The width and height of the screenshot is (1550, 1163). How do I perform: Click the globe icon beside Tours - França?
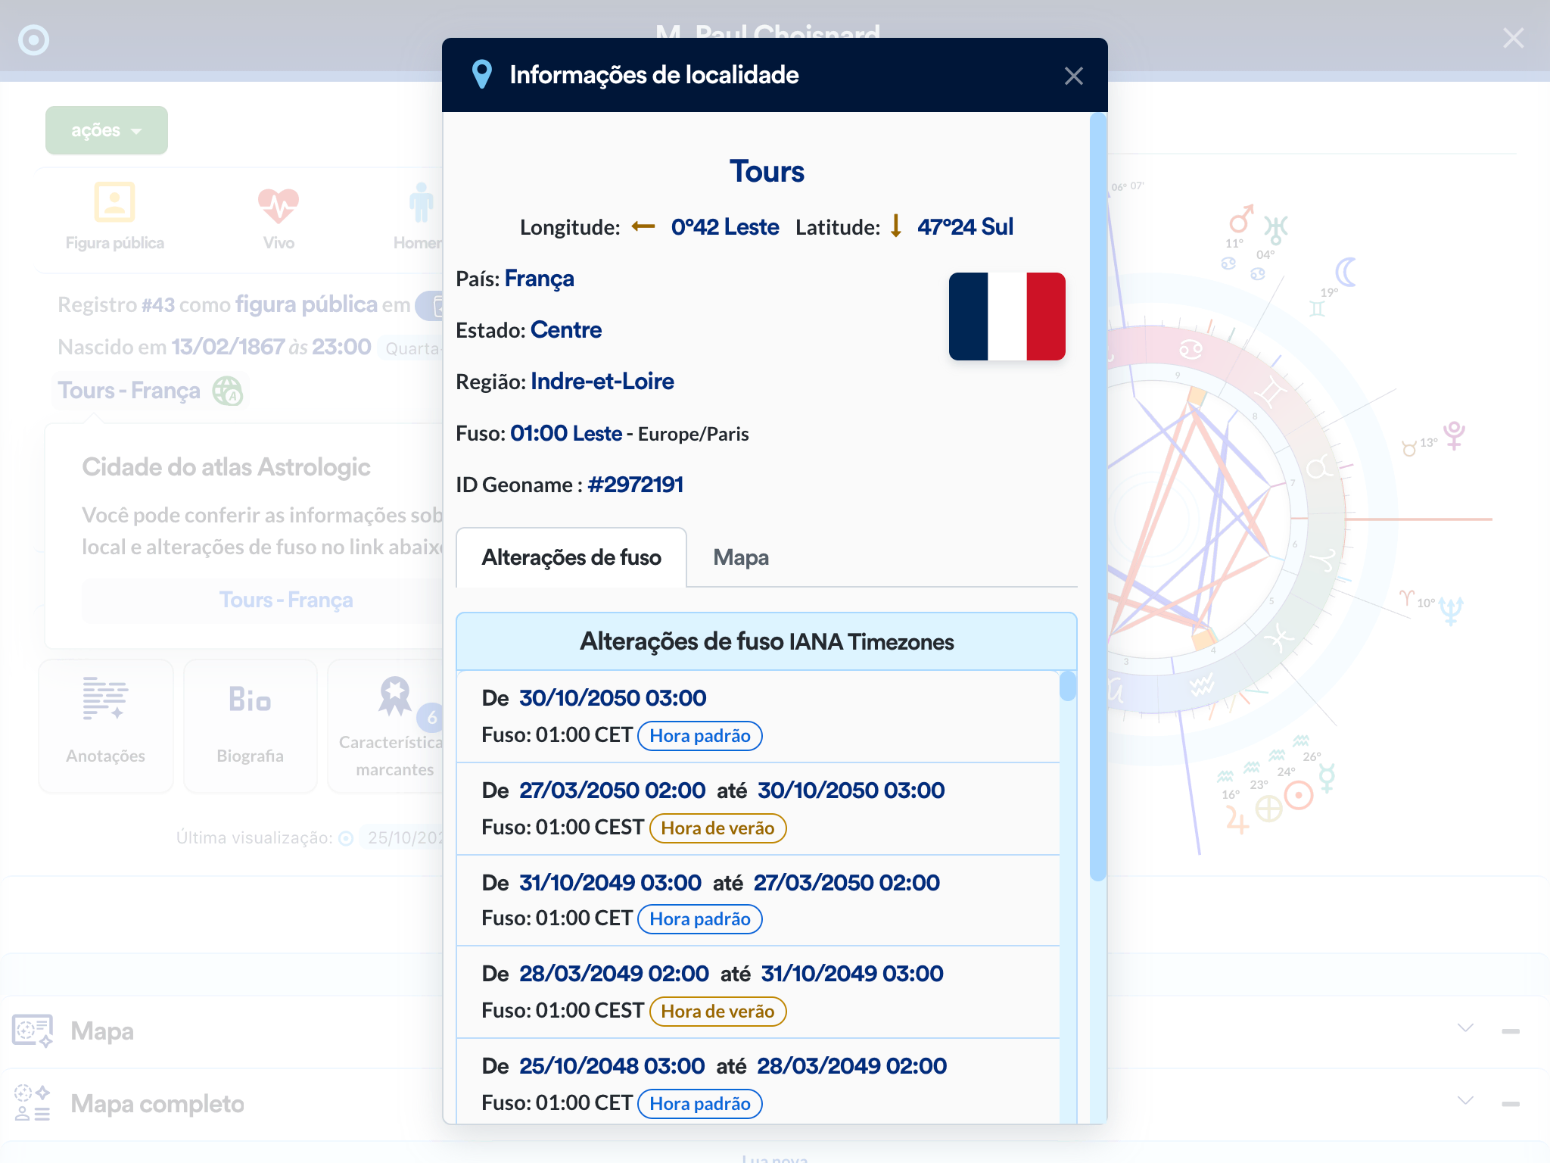(x=227, y=391)
